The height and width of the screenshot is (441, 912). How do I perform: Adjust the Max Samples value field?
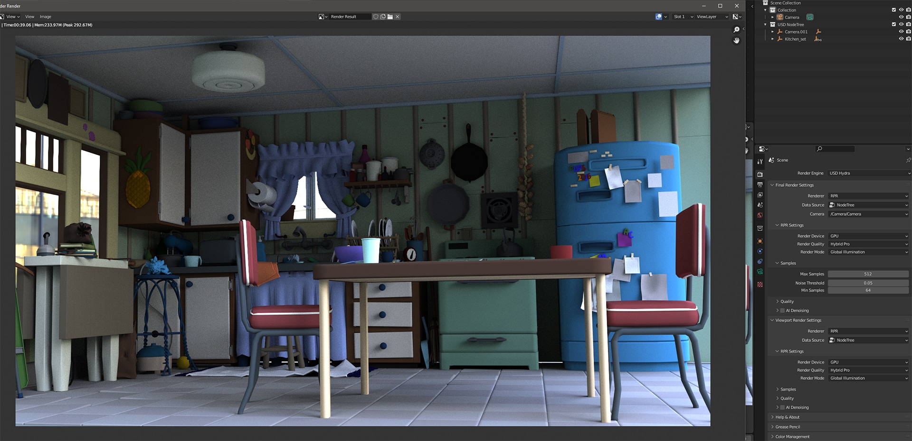pos(868,274)
